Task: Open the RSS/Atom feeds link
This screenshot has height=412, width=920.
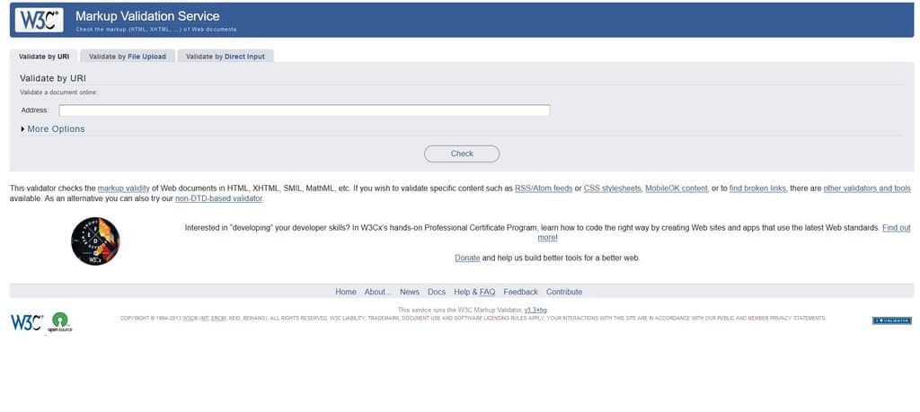Action: [544, 188]
